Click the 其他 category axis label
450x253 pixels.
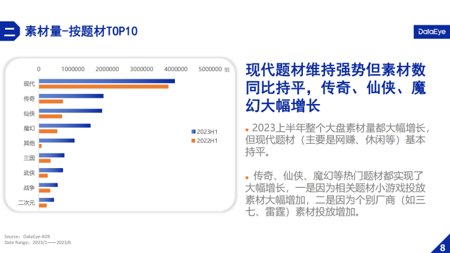[x=29, y=143]
